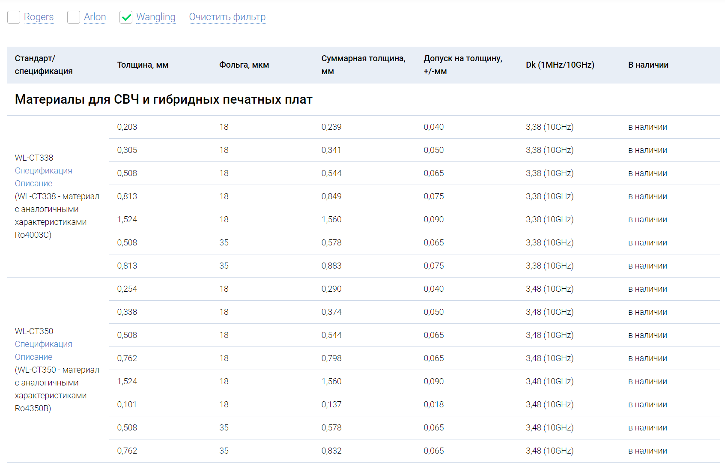
Task: Click total thickness '0,374'
Action: click(331, 312)
